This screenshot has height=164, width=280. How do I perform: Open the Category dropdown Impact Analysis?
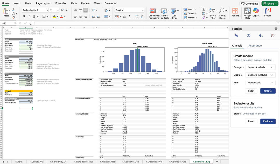point(260,67)
